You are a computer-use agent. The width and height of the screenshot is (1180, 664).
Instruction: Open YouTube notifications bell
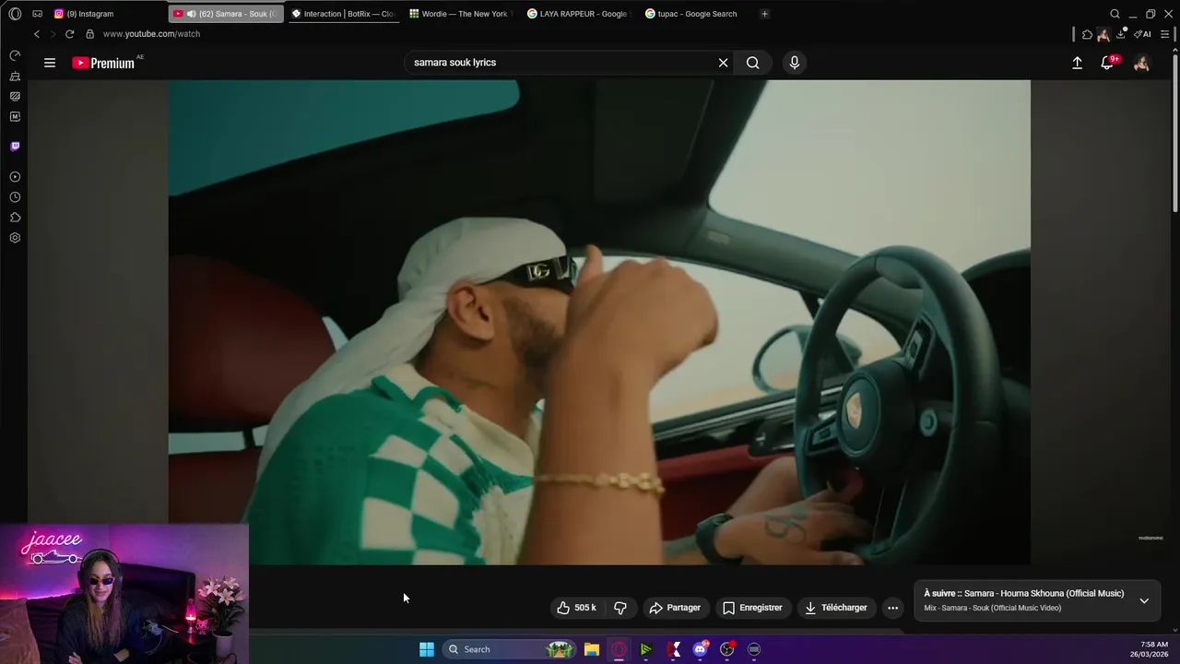click(1107, 63)
